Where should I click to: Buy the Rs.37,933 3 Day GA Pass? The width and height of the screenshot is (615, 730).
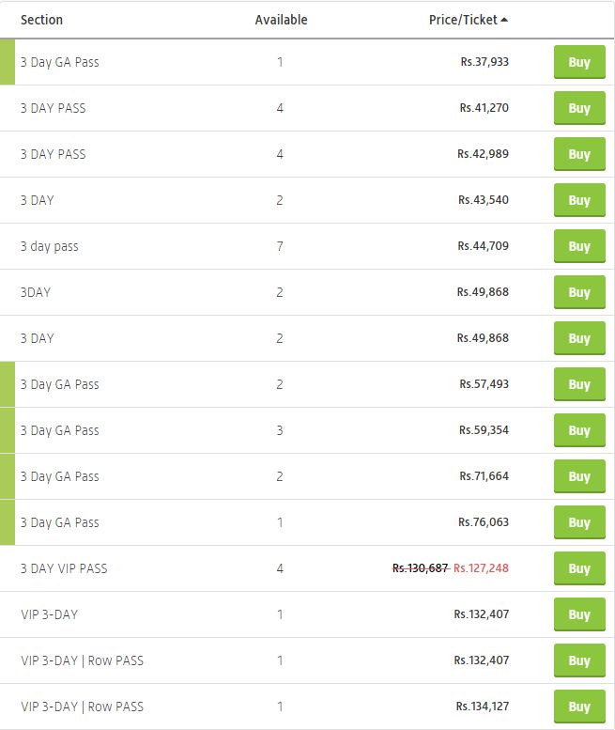click(579, 62)
